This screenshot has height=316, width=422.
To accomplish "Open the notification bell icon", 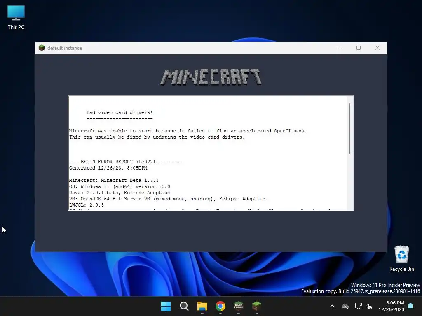I will click(411, 306).
